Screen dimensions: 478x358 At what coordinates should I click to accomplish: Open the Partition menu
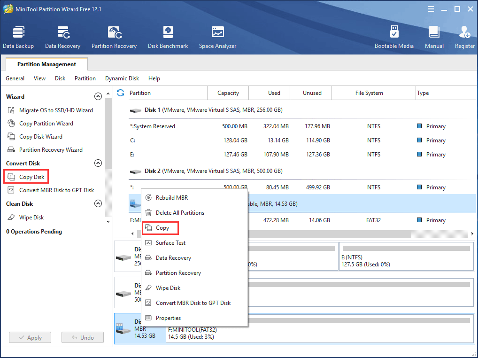(85, 78)
